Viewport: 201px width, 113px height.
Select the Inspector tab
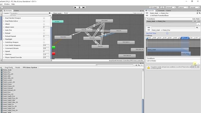pyautogui.click(x=150, y=11)
